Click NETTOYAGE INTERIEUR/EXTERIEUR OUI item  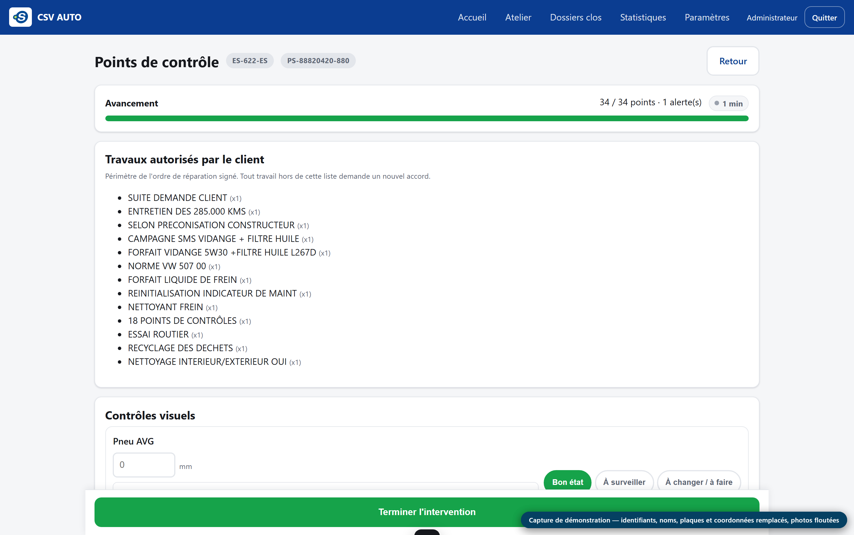[x=214, y=362]
